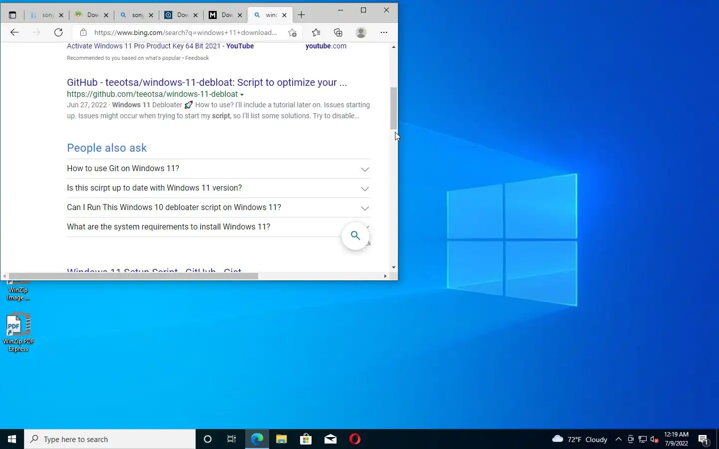The width and height of the screenshot is (719, 449).
Task: Show hidden system tray icons
Action: [x=619, y=440]
